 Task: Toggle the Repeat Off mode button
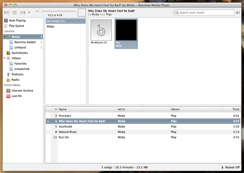[231, 168]
